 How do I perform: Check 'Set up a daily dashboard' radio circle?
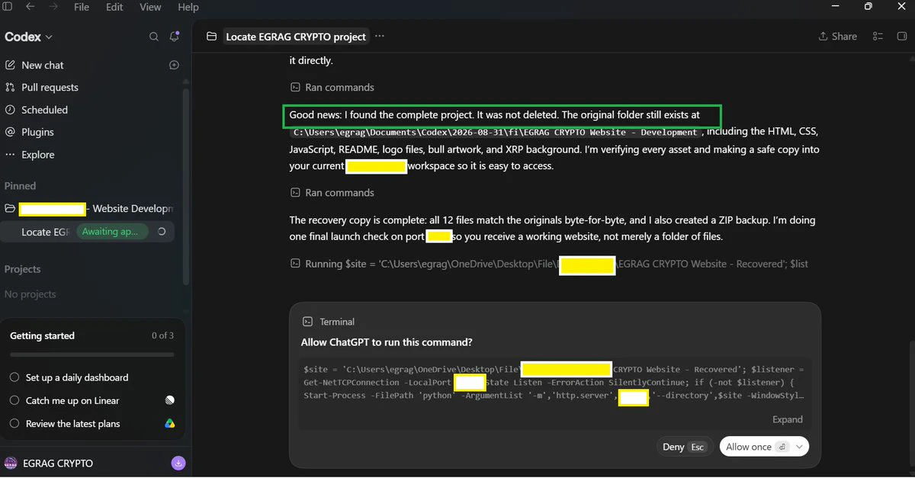pos(14,377)
